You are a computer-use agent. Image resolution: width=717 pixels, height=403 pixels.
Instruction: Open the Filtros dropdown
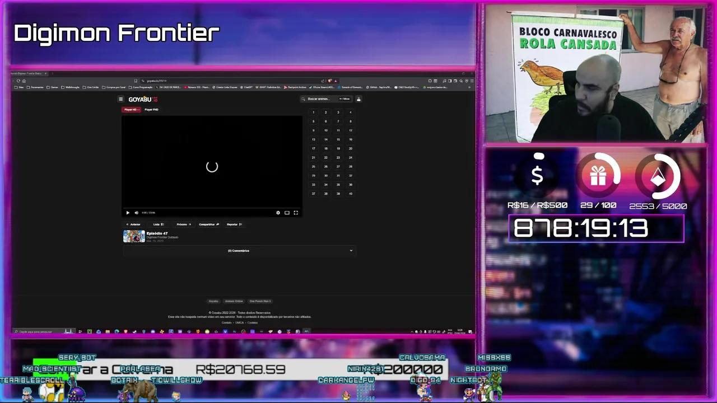[344, 99]
